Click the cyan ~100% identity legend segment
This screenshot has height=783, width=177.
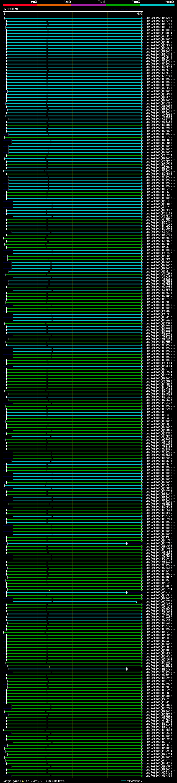point(157,5)
